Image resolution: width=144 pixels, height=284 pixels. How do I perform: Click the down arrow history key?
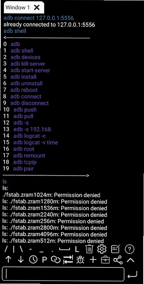coord(21,260)
